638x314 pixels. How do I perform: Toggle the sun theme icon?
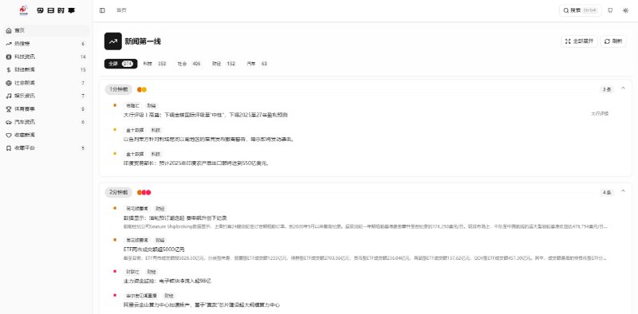[x=625, y=10]
